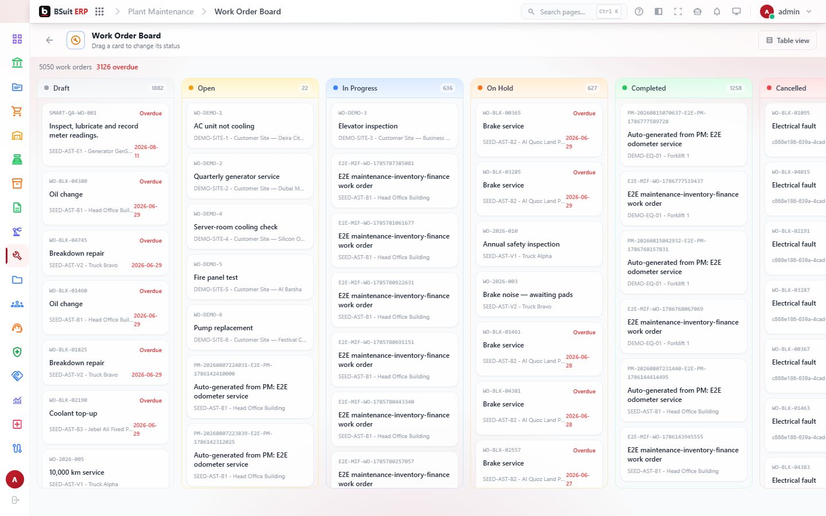Go back using the left arrow

click(49, 40)
